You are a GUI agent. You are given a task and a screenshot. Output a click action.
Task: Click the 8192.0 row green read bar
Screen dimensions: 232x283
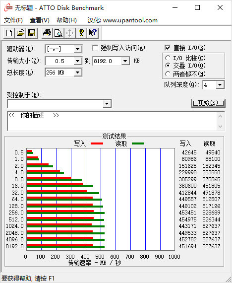tap(65, 247)
